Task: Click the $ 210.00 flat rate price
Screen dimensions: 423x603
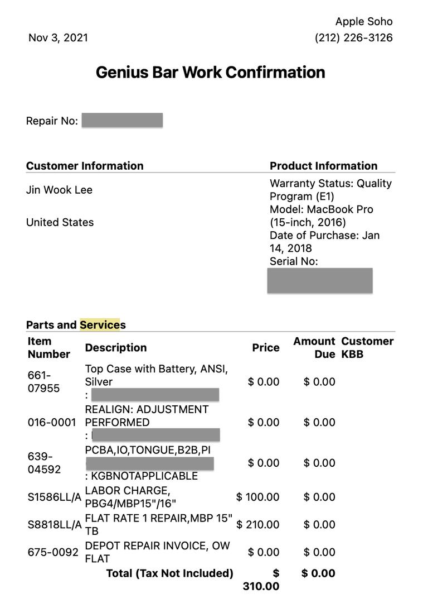Action: [257, 524]
